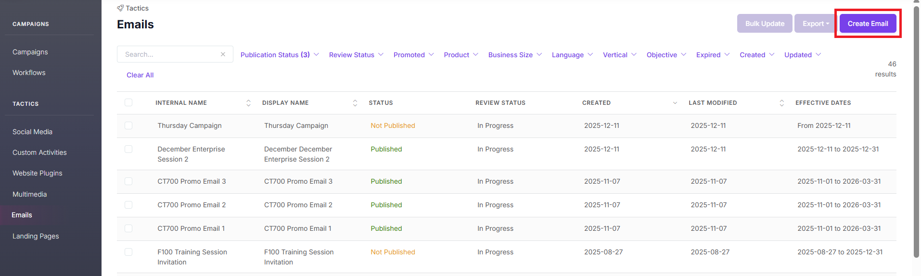921x276 pixels.
Task: Open the Expired filter dropdown
Action: point(713,55)
